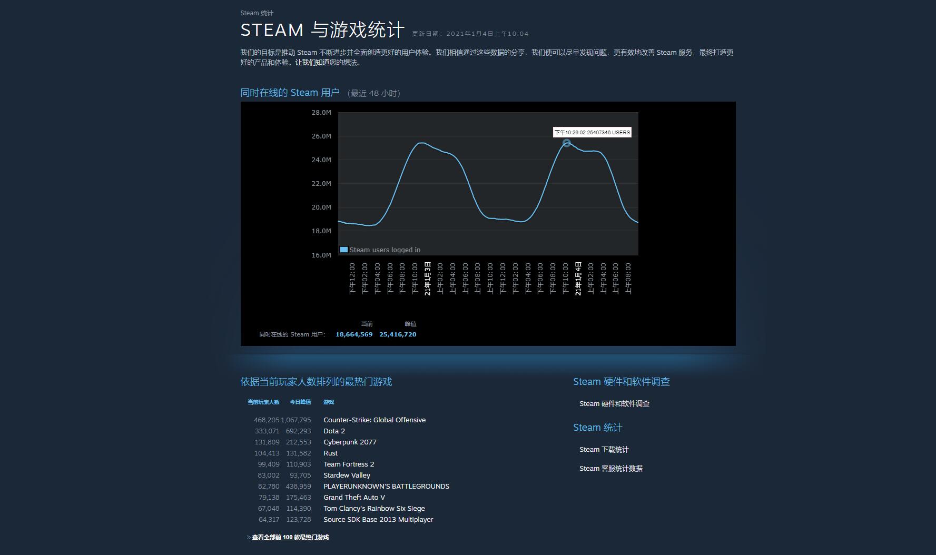Screen dimensions: 936x555
Task: Click the update date '2021年1月4日上午10:04'
Action: click(487, 34)
